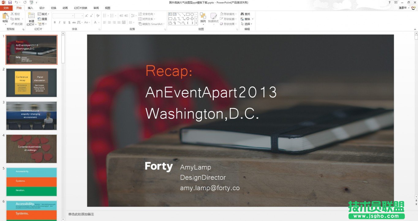This screenshot has height=221, width=418.
Task: Toggle Italic formatting
Action: point(60,22)
